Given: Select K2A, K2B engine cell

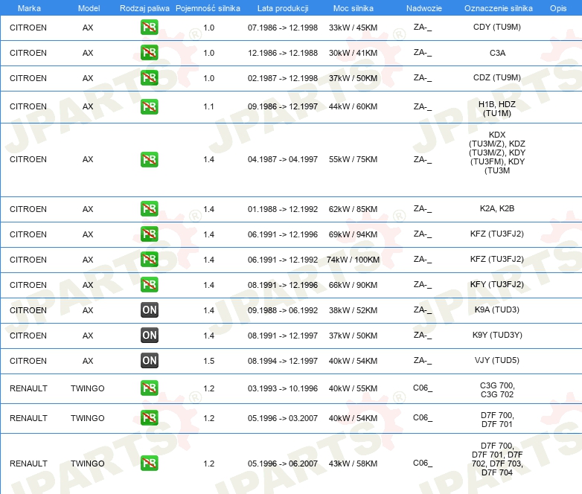Looking at the screenshot, I should pos(497,208).
